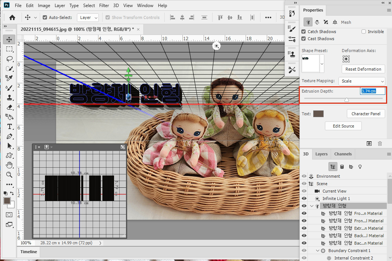
Task: Click render icon at Properties bottom
Action: pyautogui.click(x=369, y=144)
